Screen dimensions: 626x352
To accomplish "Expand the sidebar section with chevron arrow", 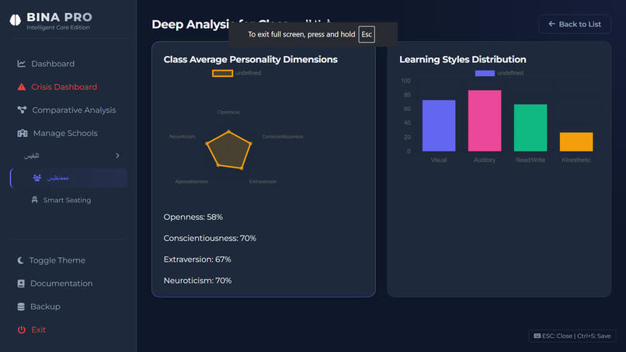I will [x=117, y=155].
